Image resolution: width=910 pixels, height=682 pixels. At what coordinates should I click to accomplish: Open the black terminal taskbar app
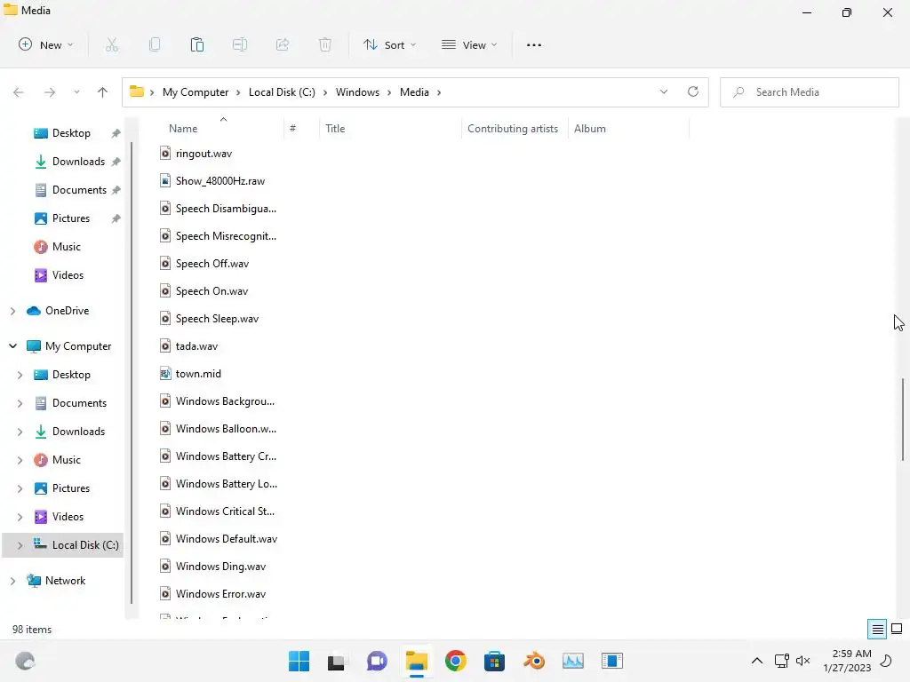coord(336,661)
